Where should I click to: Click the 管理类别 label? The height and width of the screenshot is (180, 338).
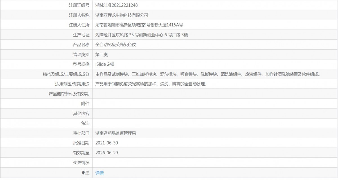pyautogui.click(x=81, y=54)
